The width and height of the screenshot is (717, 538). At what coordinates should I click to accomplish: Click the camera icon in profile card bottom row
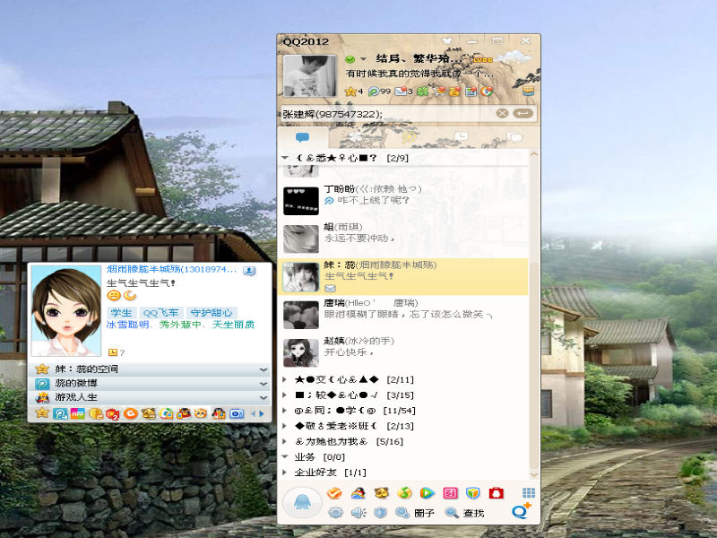[237, 413]
